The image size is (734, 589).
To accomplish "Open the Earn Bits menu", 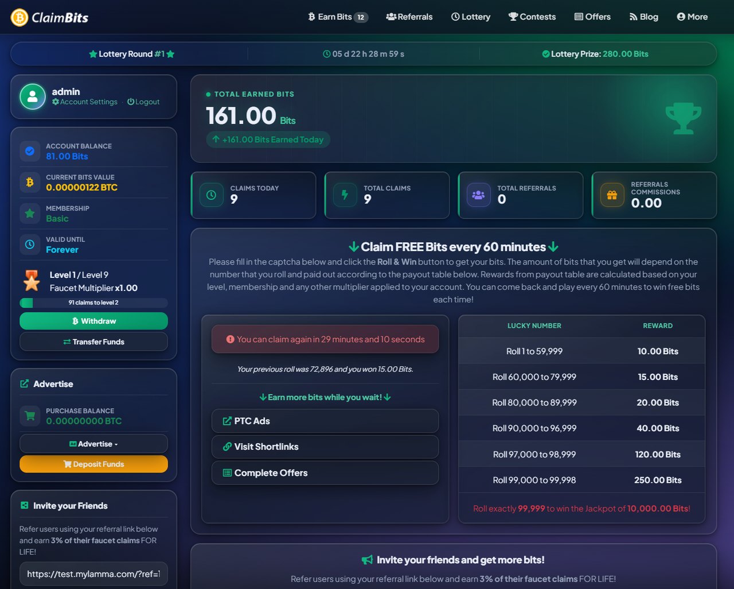I will (338, 17).
